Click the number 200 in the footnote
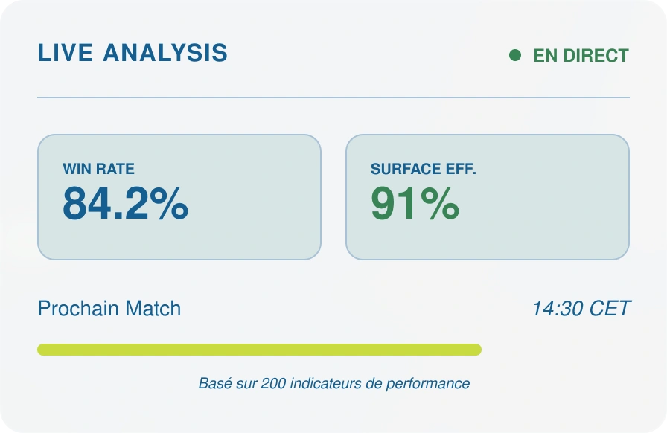Viewport: 667px width, 433px height. 273,384
